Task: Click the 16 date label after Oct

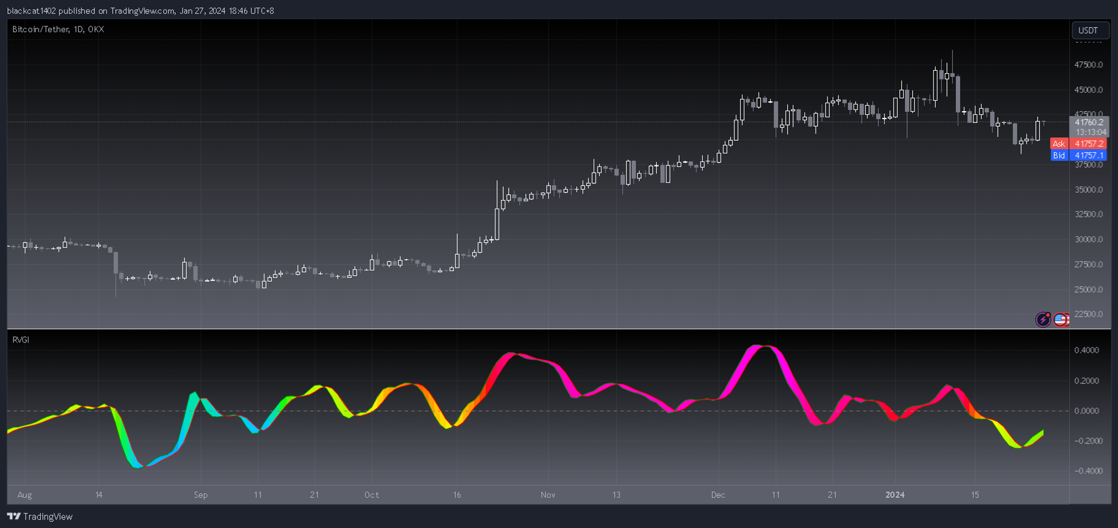Action: 457,495
